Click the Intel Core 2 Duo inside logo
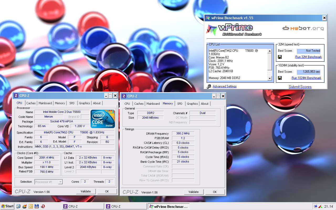336x210 pixels. click(103, 119)
